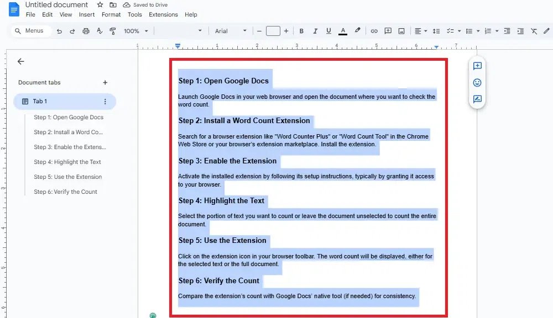This screenshot has width=553, height=318.
Task: Redo the last action
Action: pyautogui.click(x=72, y=31)
